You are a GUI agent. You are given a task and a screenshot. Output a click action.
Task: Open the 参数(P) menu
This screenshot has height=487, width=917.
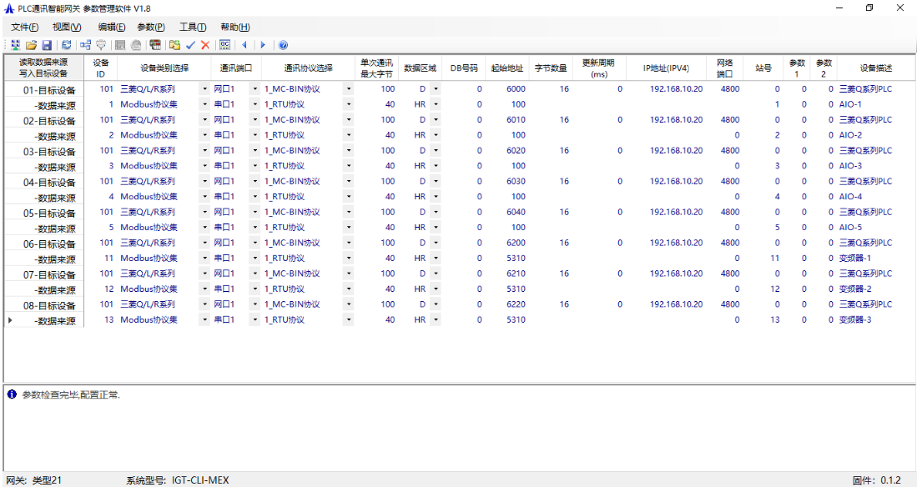(151, 27)
